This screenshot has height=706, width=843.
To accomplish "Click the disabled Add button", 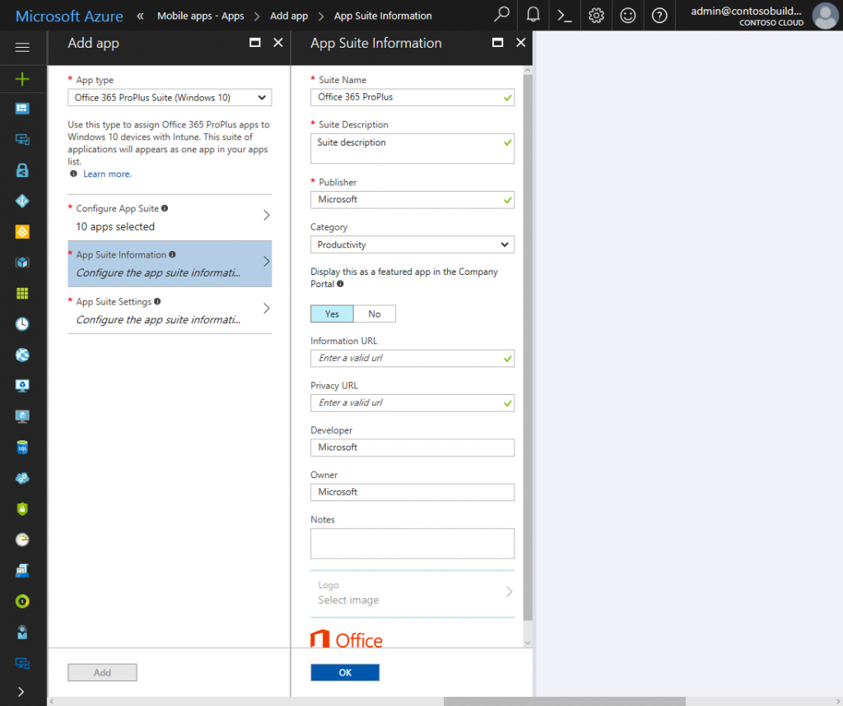I will (102, 672).
